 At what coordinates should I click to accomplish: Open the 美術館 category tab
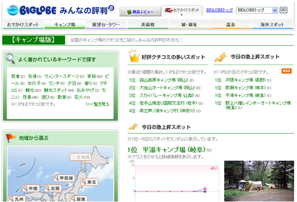point(148,25)
